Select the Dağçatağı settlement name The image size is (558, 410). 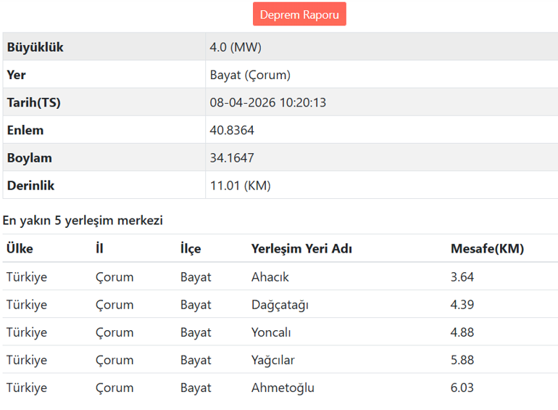pyautogui.click(x=280, y=305)
